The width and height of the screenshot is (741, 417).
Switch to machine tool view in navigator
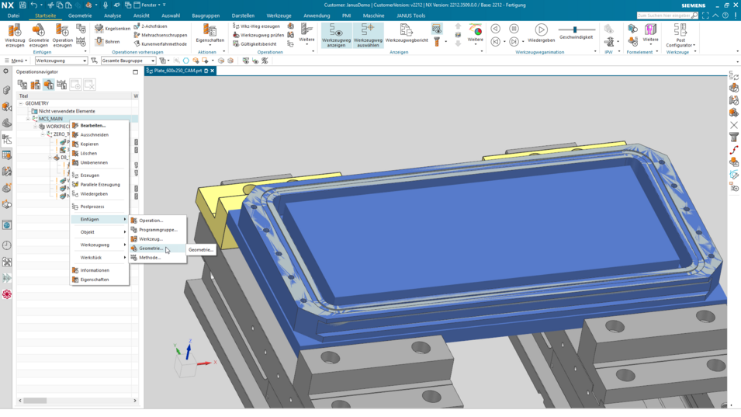tap(36, 85)
